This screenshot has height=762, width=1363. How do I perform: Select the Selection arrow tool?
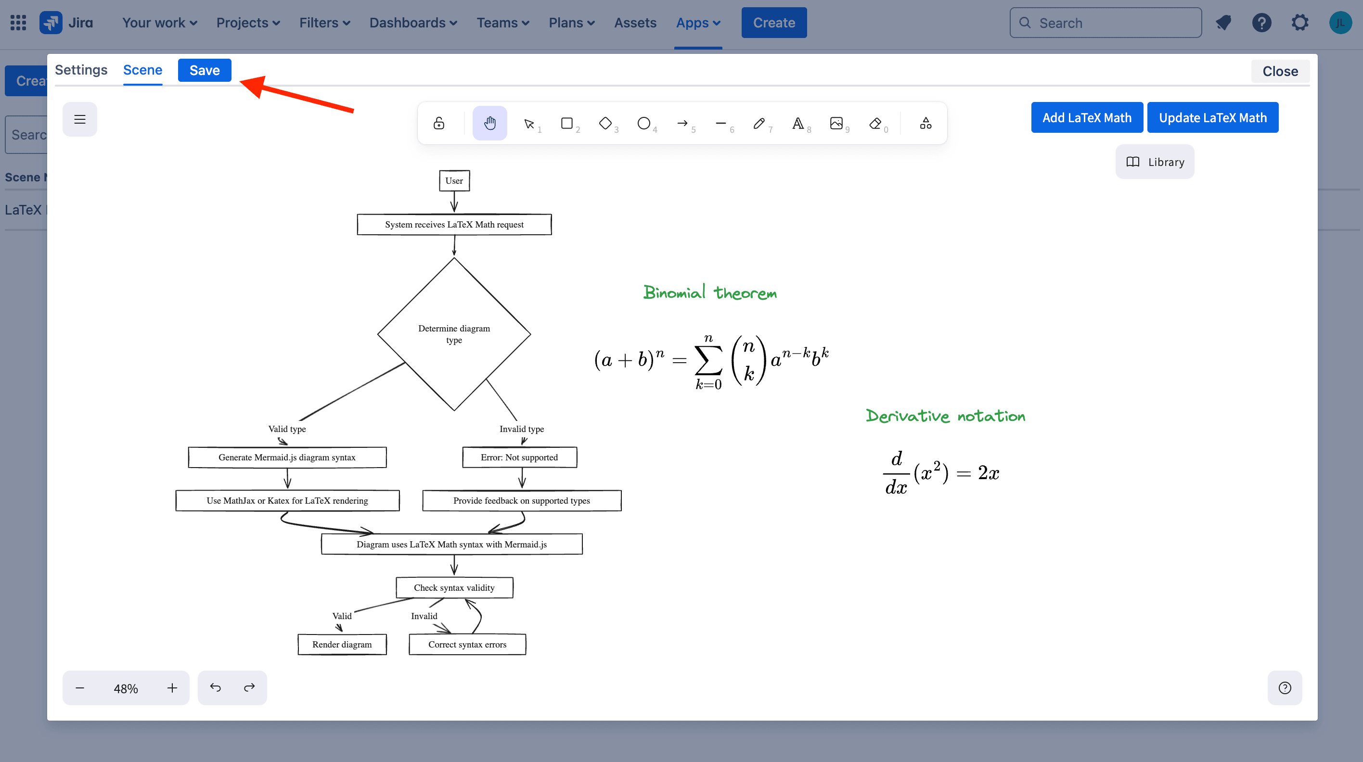click(x=528, y=123)
